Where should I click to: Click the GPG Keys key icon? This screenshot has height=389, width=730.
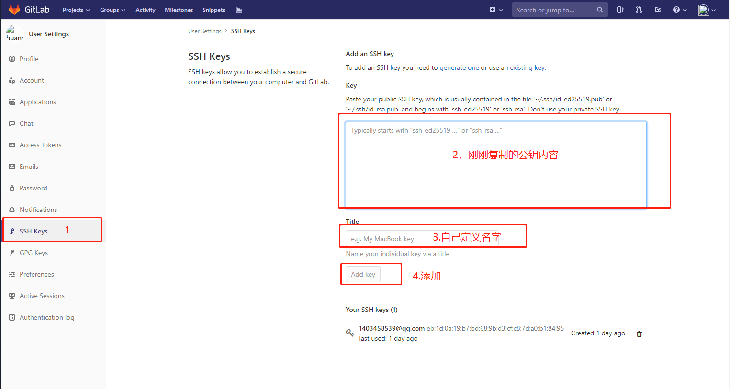[12, 253]
